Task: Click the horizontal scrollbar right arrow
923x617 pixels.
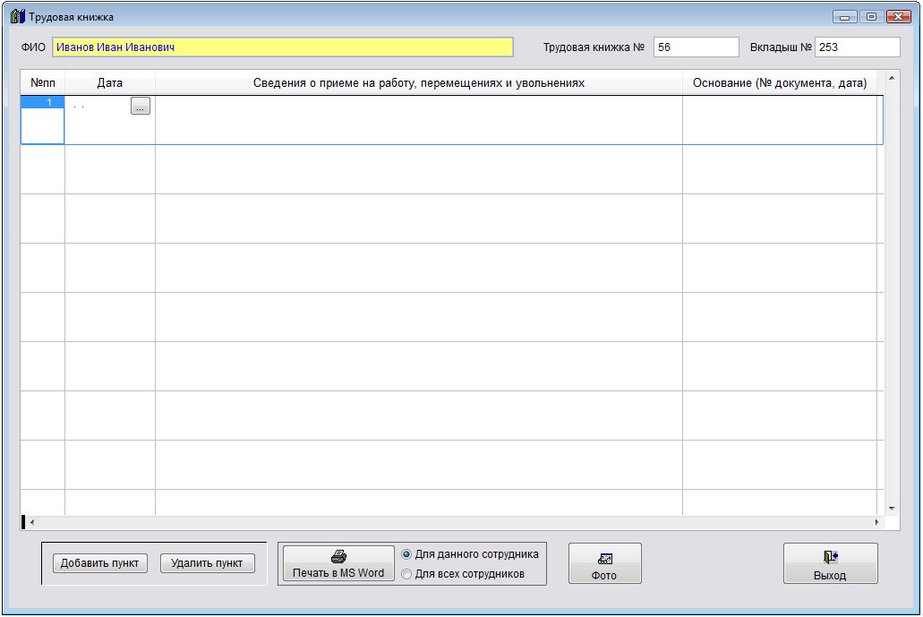Action: click(x=877, y=522)
